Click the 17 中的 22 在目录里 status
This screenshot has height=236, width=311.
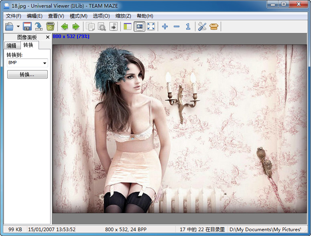click(202, 230)
